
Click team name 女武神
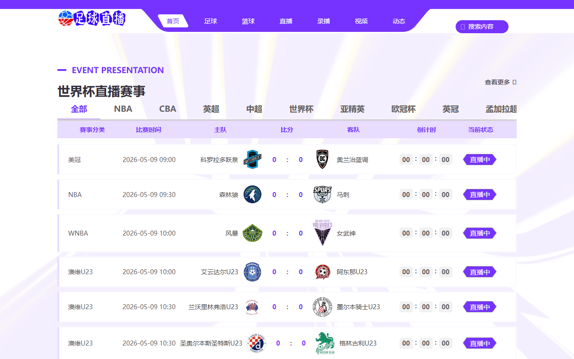(x=346, y=233)
